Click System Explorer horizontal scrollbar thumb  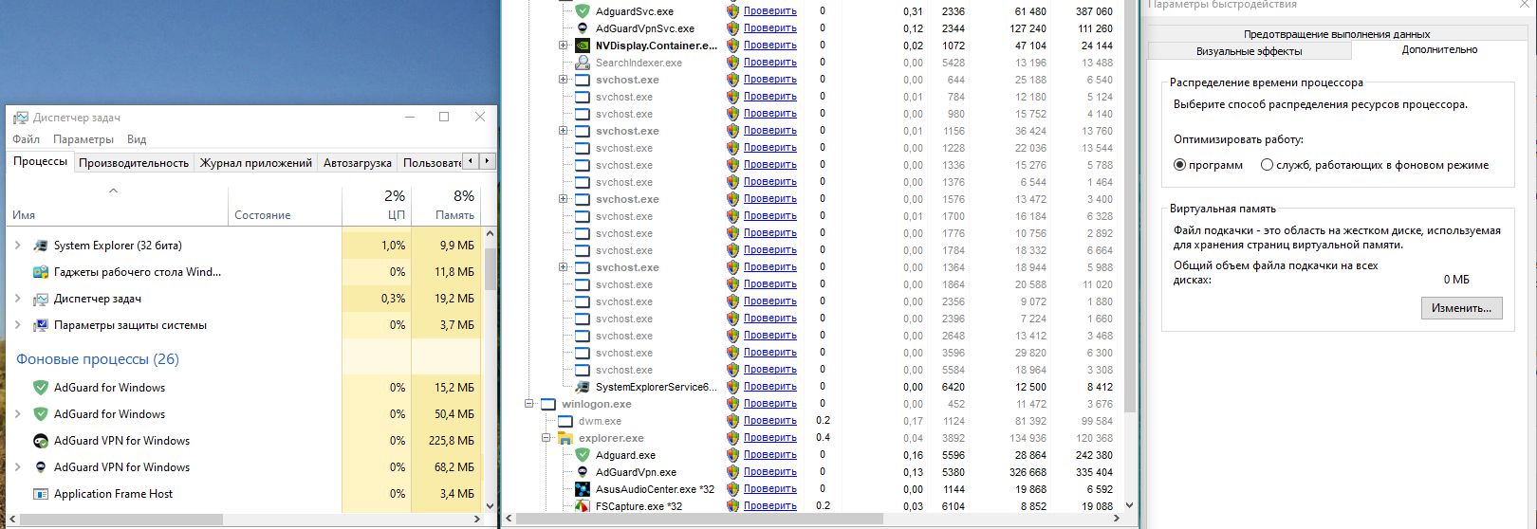[701, 520]
